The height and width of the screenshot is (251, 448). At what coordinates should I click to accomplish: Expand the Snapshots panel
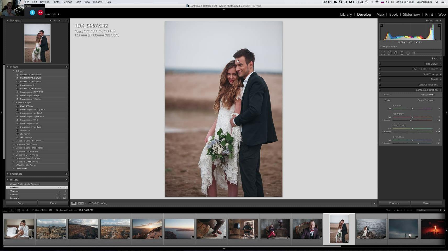[8, 174]
